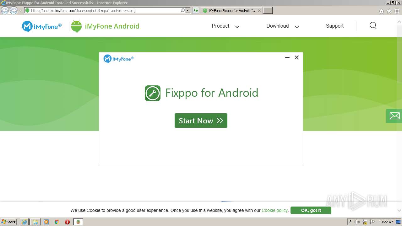402x226 pixels.
Task: Launch Chrome from the taskbar
Action: point(57,222)
